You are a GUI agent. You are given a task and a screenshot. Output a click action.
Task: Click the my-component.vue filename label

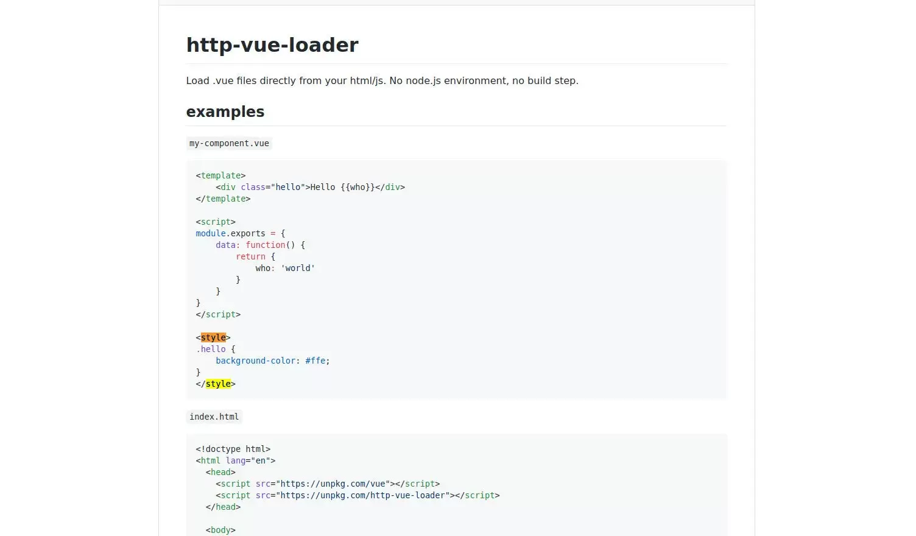(229, 143)
